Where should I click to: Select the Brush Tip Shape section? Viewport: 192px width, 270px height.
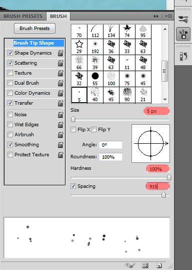click(x=34, y=43)
